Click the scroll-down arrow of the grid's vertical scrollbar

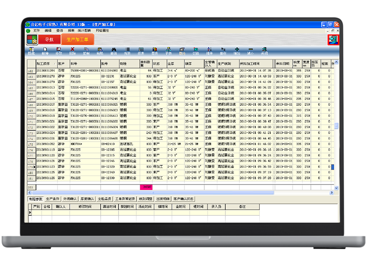(336, 188)
